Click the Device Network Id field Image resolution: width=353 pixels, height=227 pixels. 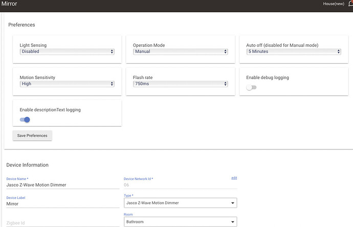pos(180,185)
